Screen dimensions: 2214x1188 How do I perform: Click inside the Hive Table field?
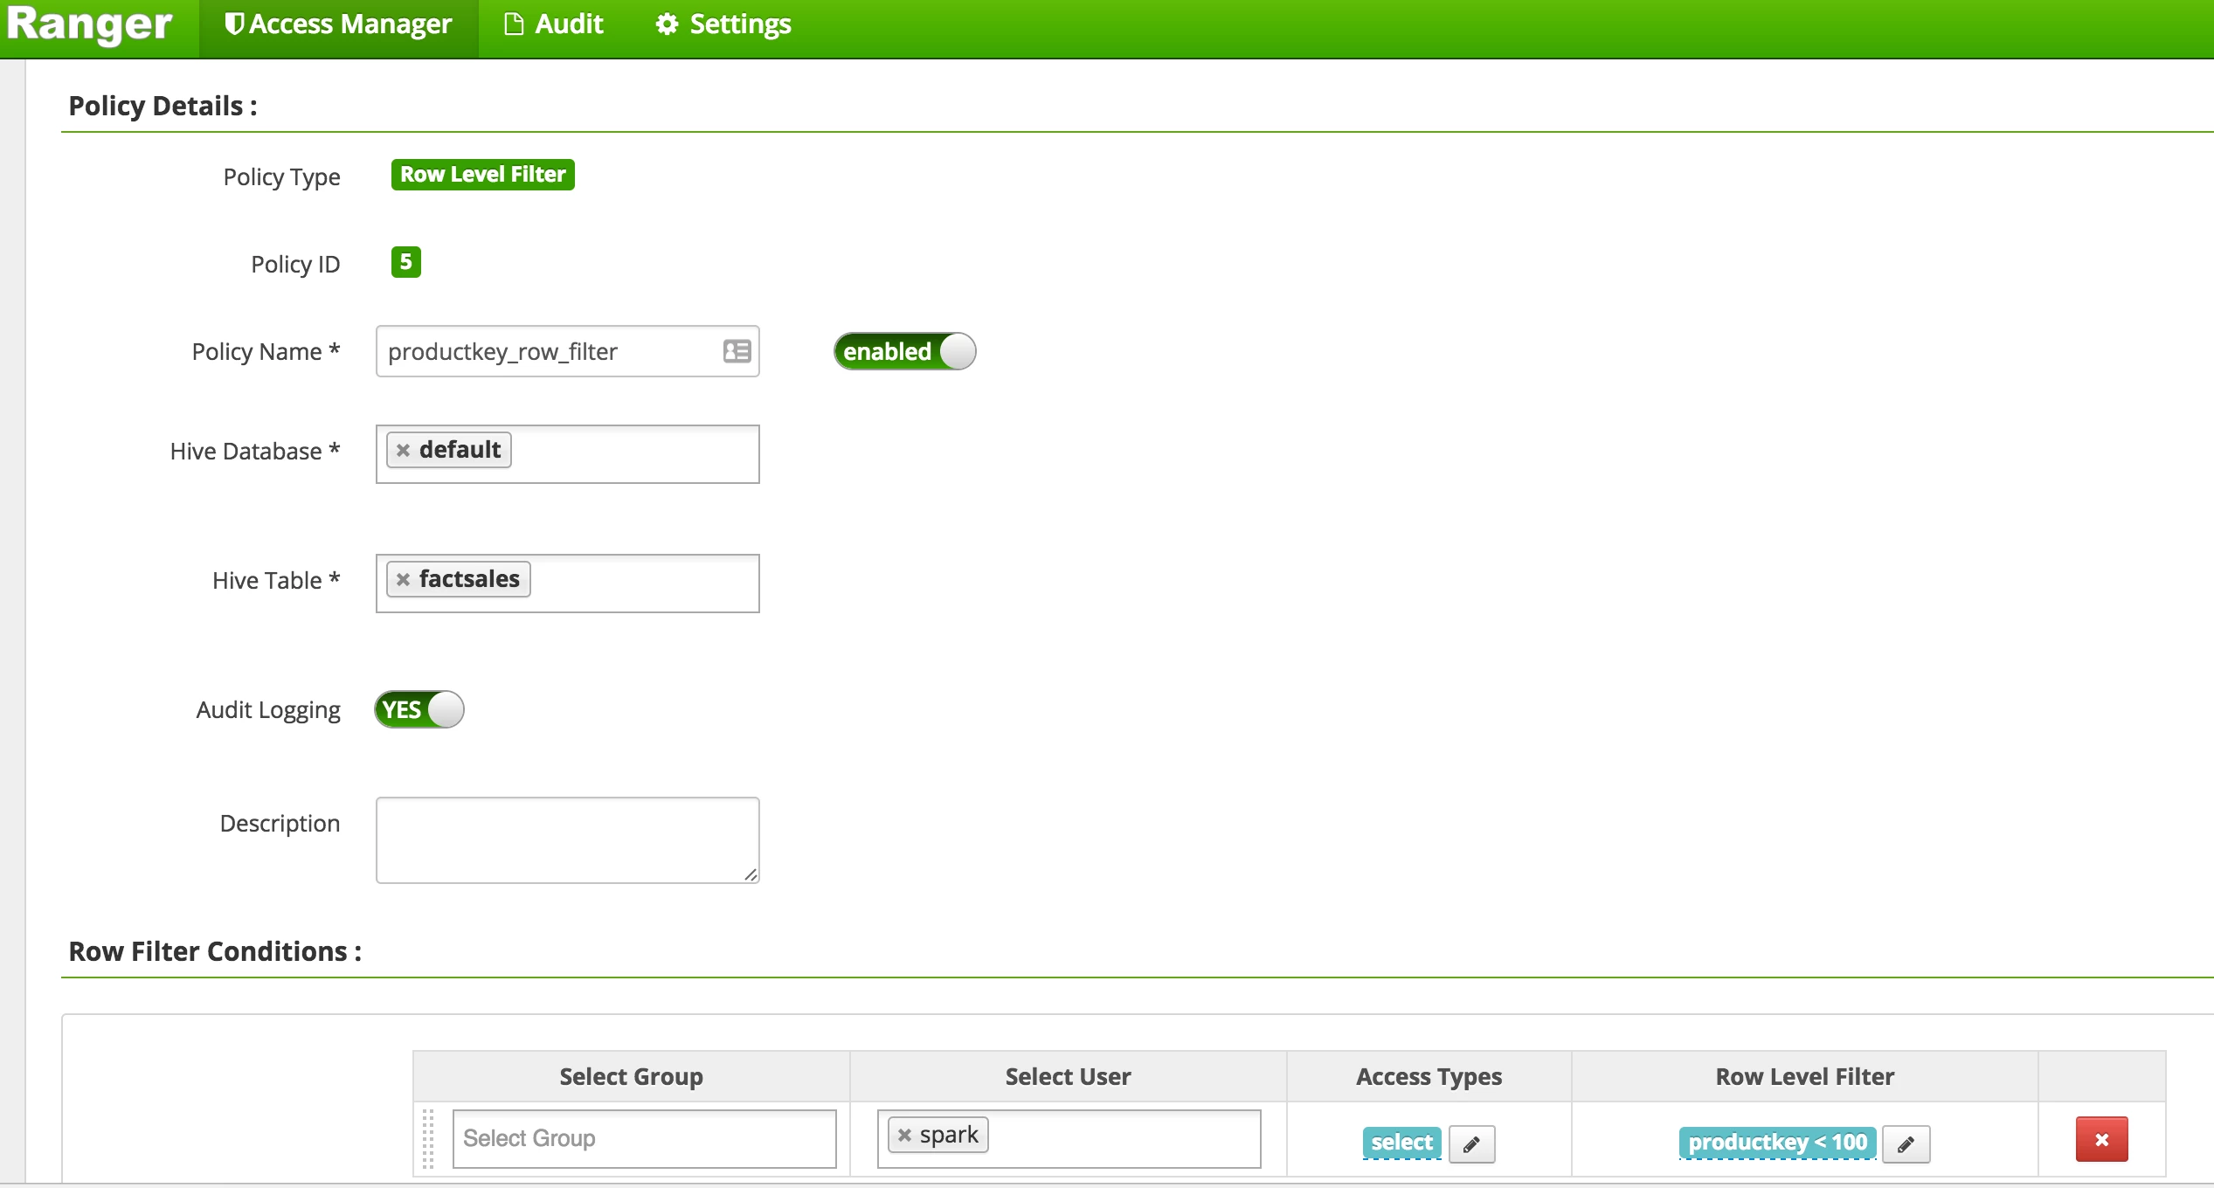click(567, 584)
